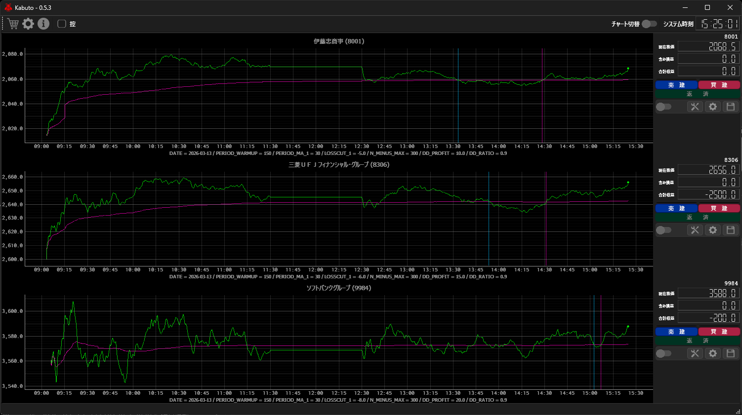
Task: Check the 控 checkbox in toolbar
Action: coord(62,24)
